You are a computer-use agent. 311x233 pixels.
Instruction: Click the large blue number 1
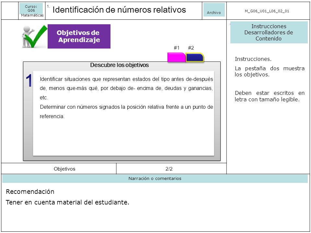pyautogui.click(x=29, y=81)
